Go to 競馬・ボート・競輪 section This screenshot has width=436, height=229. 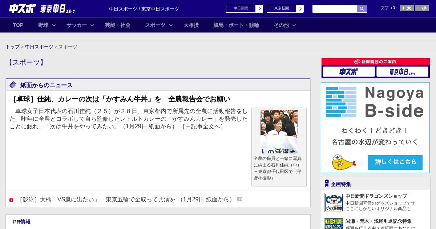pyautogui.click(x=236, y=25)
